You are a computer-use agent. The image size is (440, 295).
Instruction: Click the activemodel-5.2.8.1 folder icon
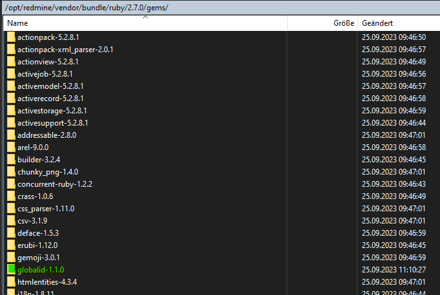11,86
